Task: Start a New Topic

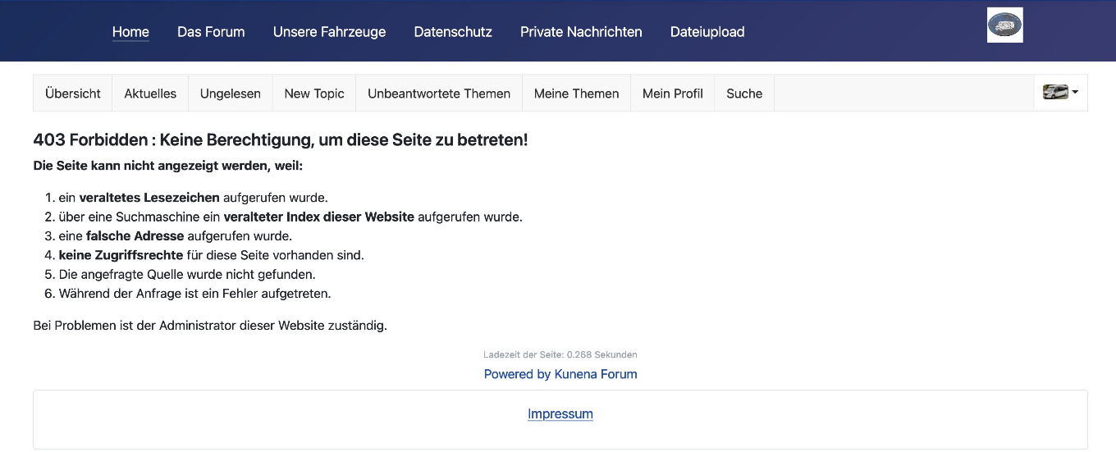Action: [314, 94]
